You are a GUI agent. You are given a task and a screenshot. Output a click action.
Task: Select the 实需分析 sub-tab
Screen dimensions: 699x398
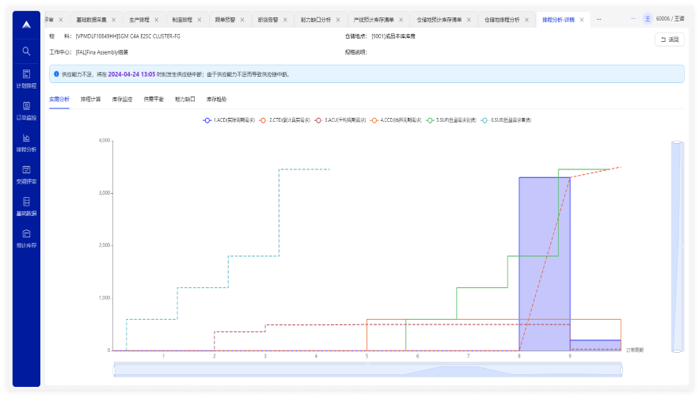click(x=59, y=99)
